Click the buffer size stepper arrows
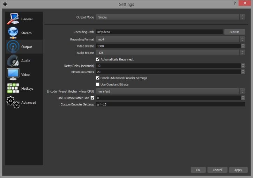 coord(243,98)
